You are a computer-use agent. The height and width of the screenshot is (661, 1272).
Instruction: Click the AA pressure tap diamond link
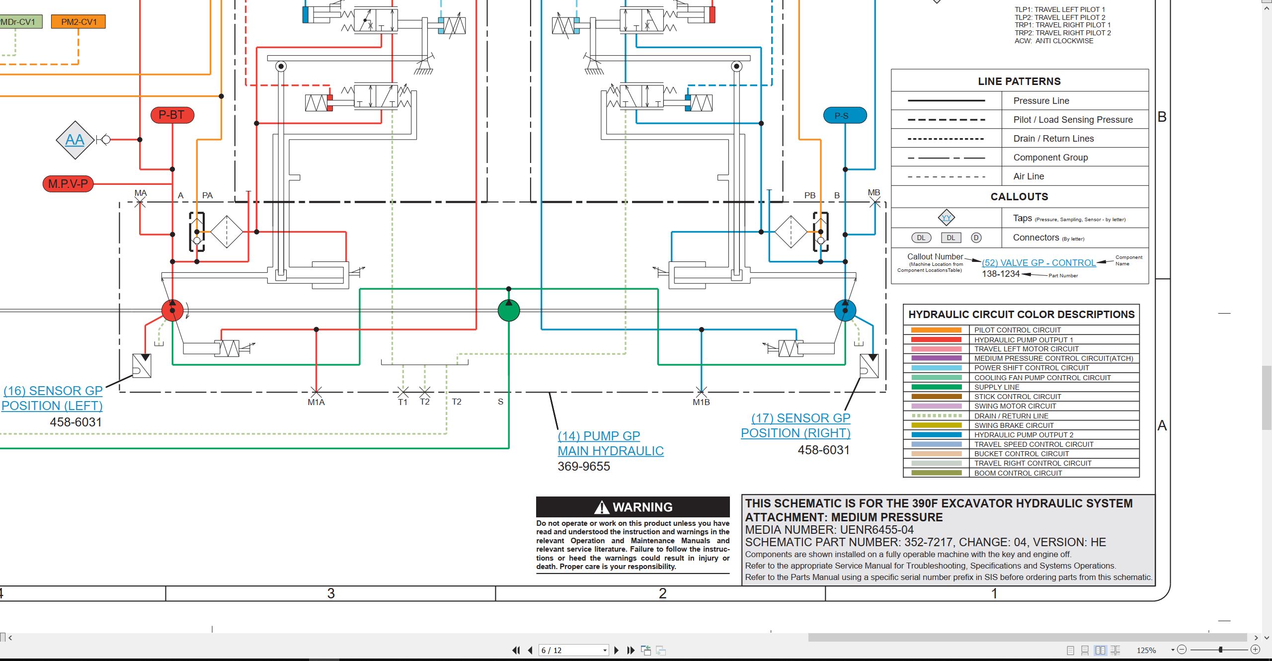pos(75,140)
